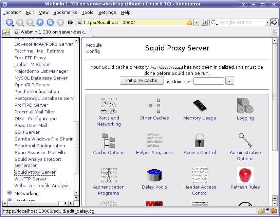
Task: Open the Memory Usage chip icon
Action: pos(200,106)
